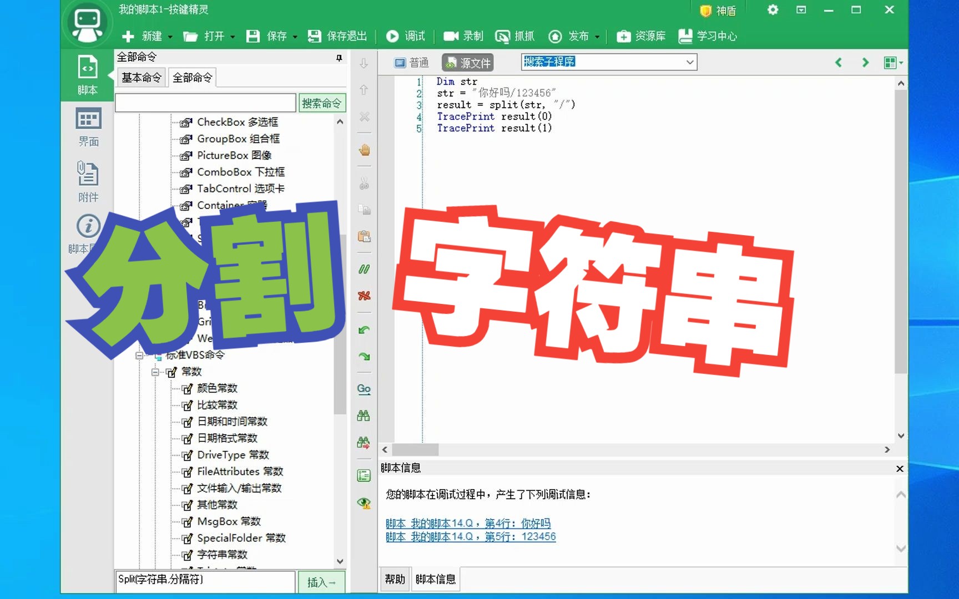959x599 pixels.
Task: Switch to the 基本命令 tab
Action: coord(141,77)
